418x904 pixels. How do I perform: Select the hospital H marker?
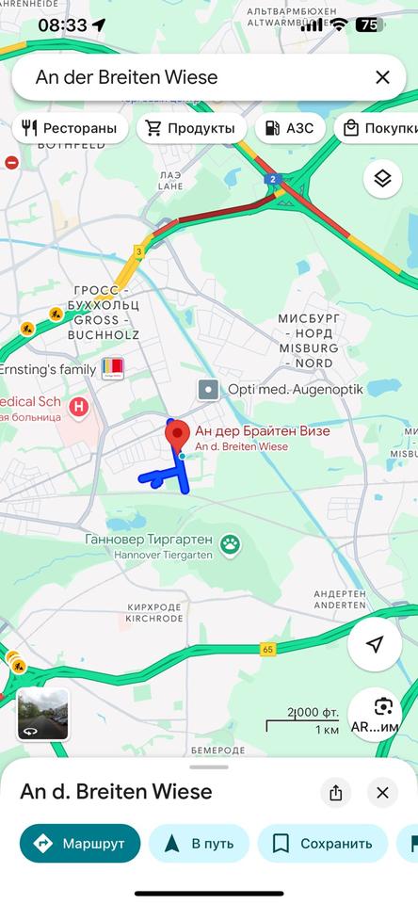click(x=79, y=407)
